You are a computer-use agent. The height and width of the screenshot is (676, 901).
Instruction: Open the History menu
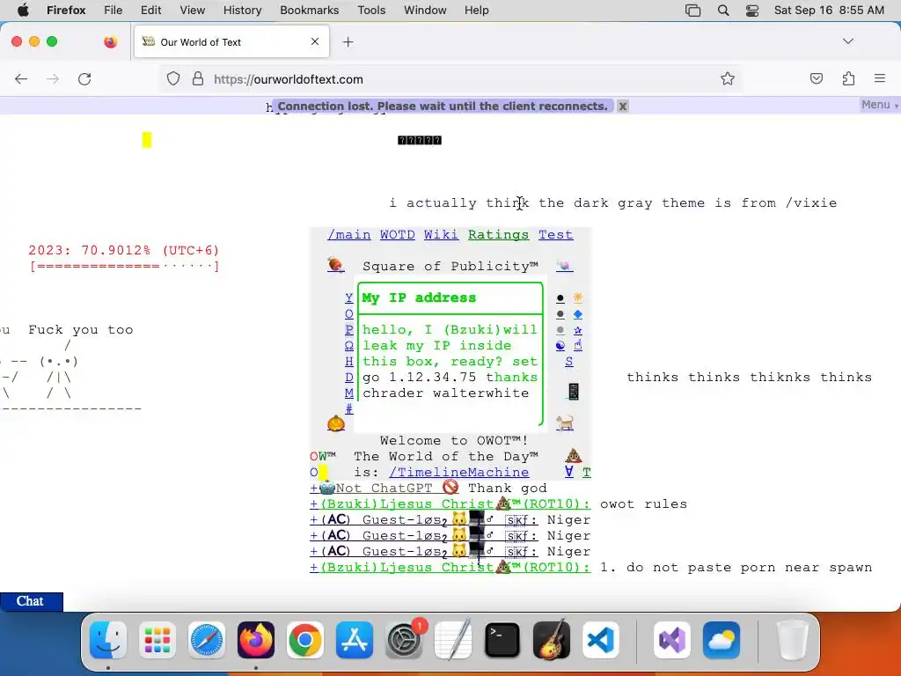coord(242,11)
